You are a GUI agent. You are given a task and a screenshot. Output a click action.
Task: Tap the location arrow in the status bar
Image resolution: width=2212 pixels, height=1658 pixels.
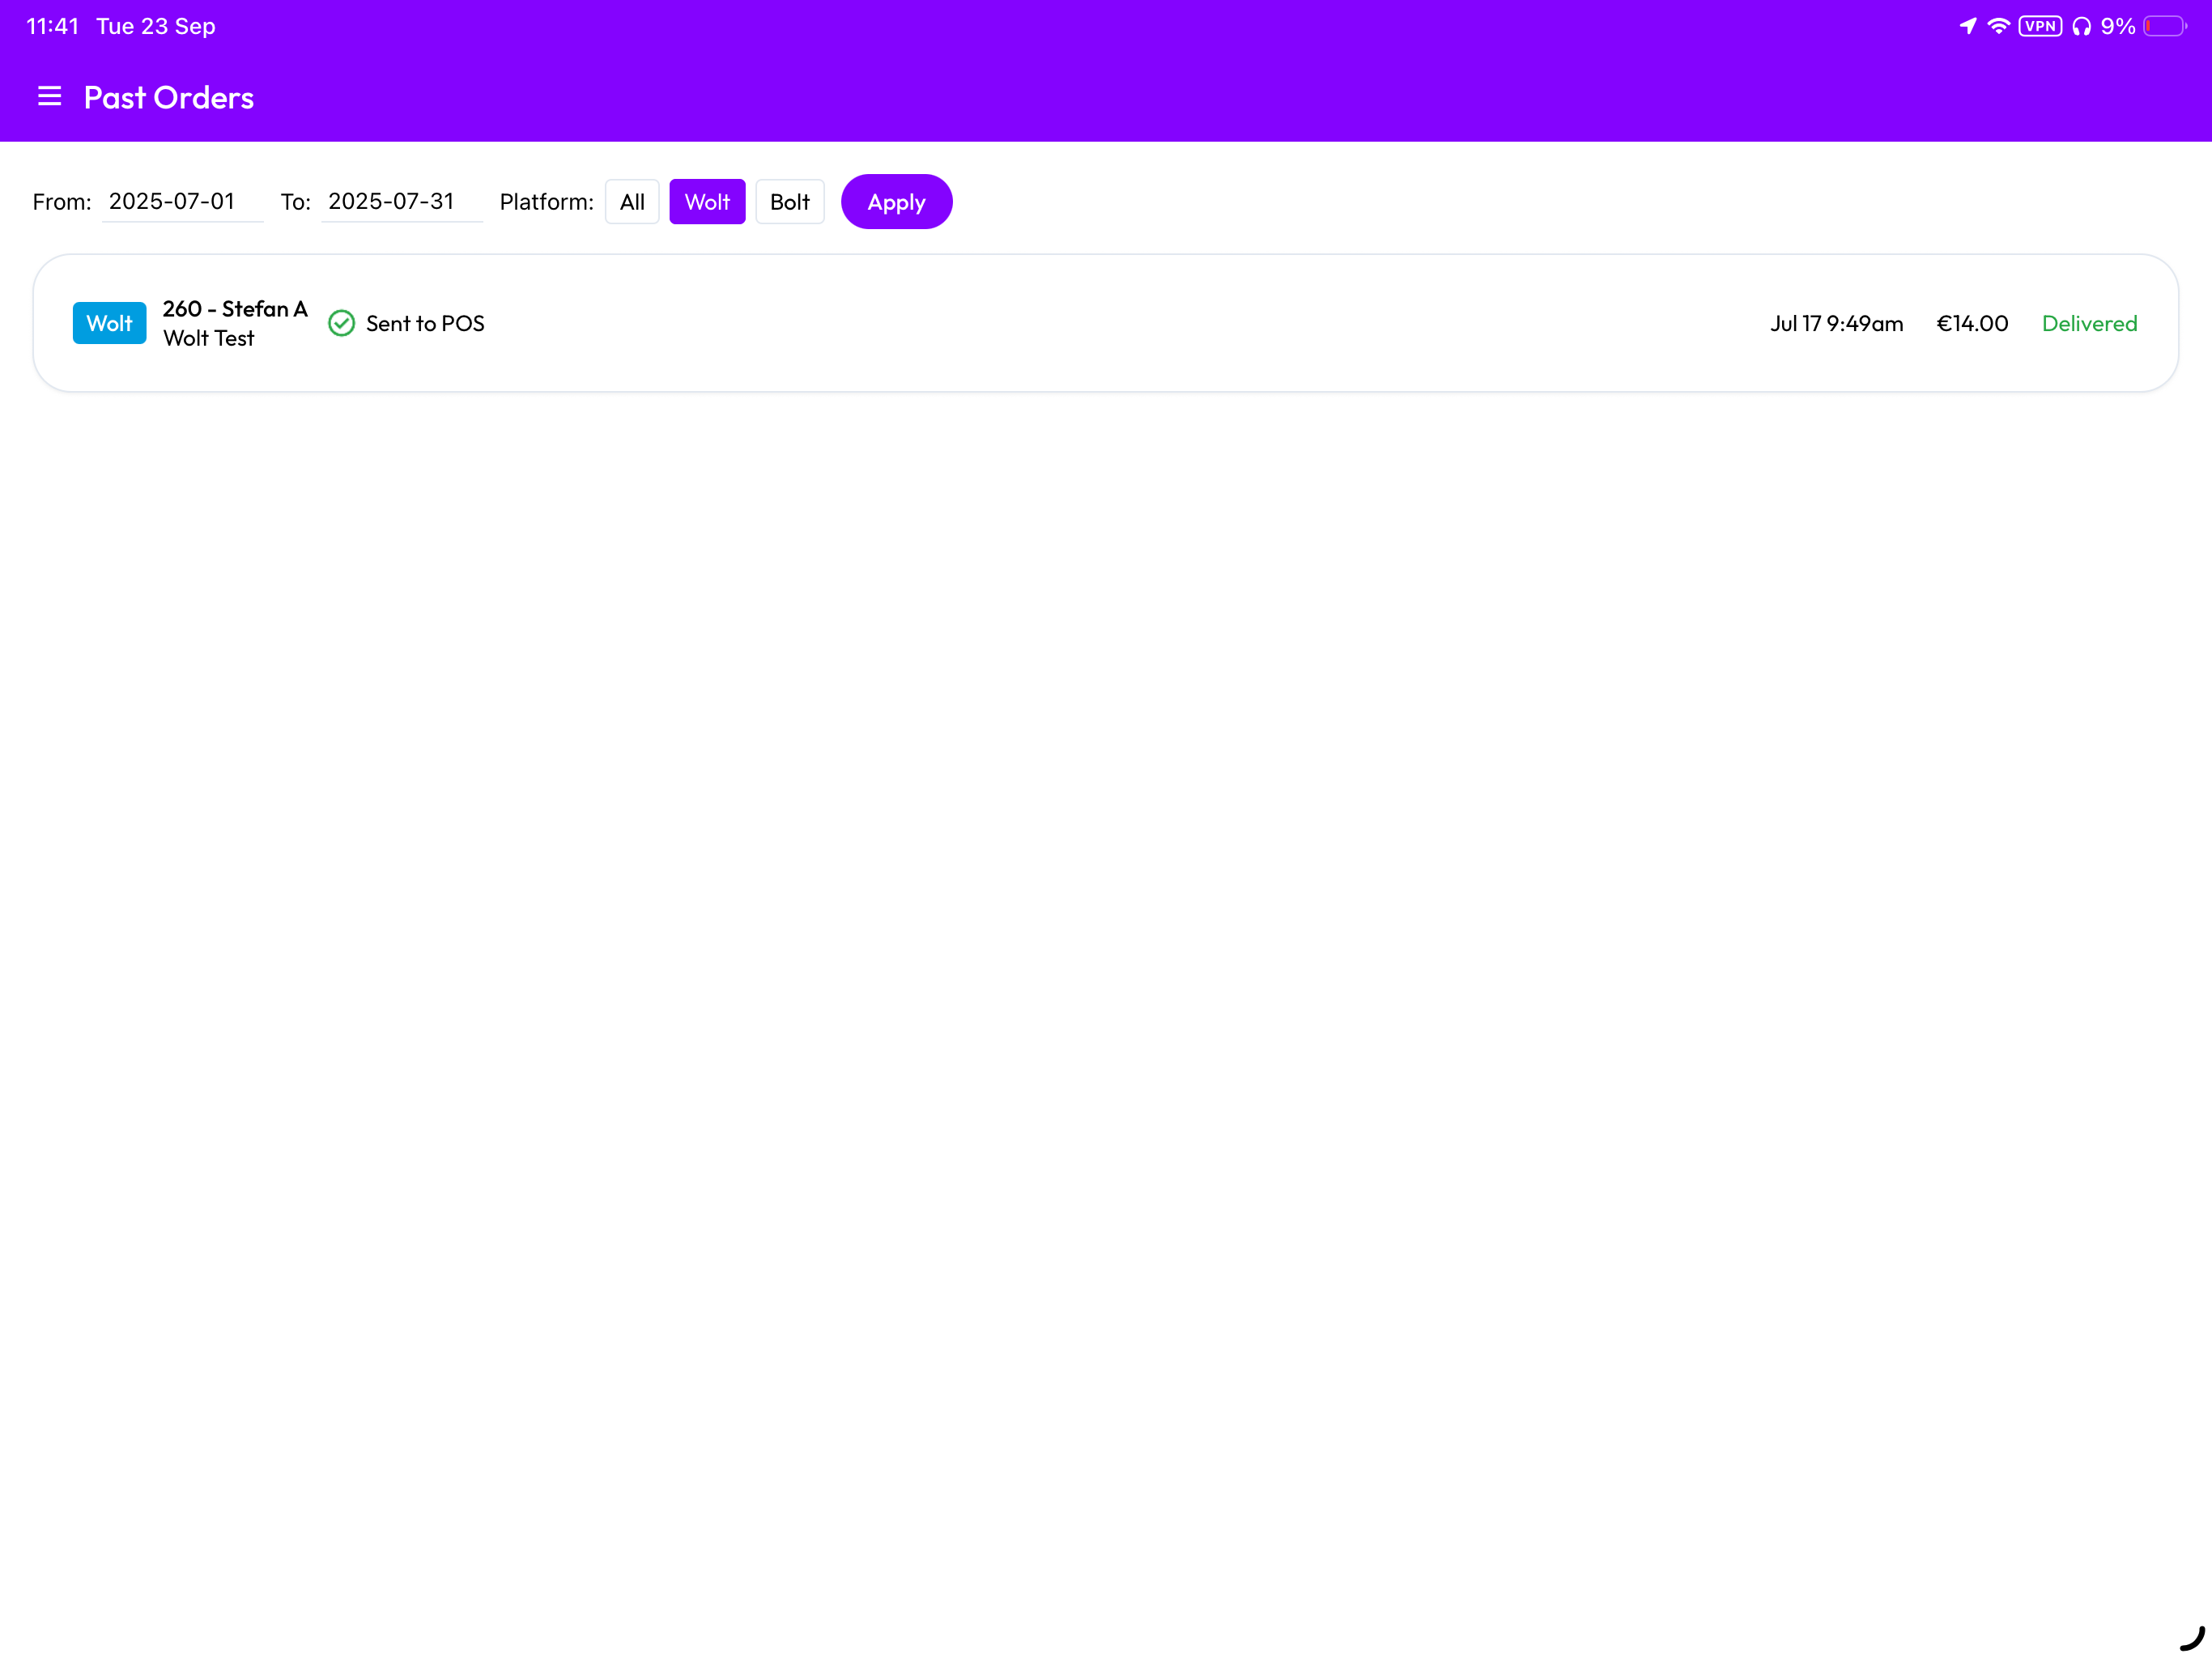point(1968,26)
